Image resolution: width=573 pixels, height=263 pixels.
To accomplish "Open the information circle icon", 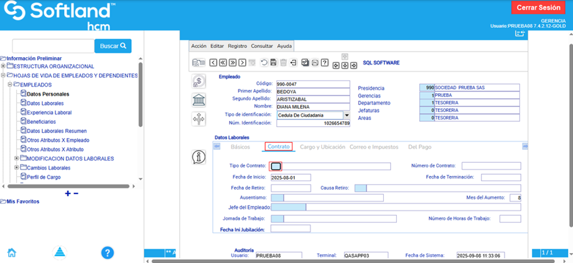I will coord(198,157).
